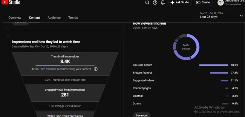This screenshot has width=245, height=117.
Task: Click the Watch time from impressions label
Action: (x=65, y=116)
